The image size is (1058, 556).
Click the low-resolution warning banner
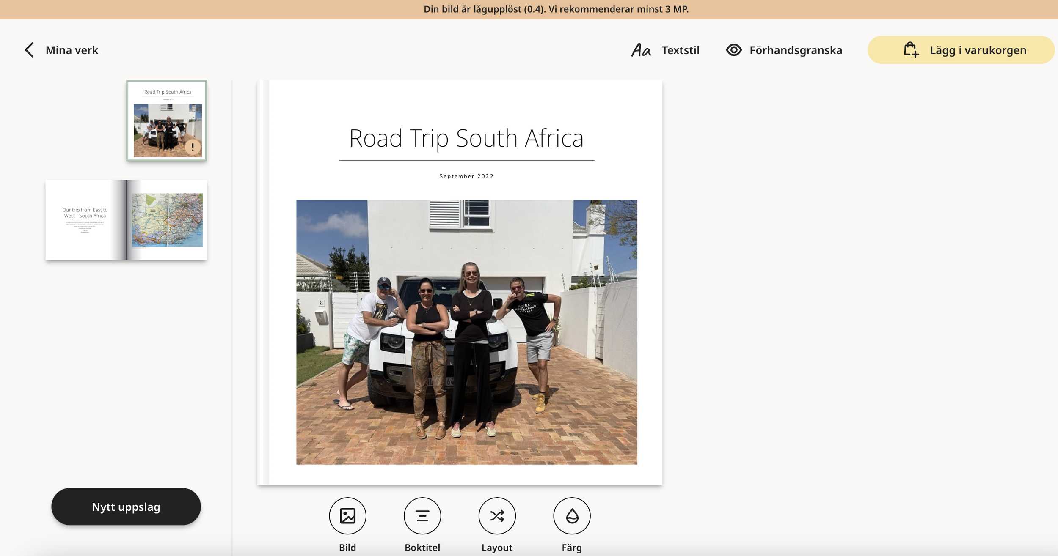[556, 9]
